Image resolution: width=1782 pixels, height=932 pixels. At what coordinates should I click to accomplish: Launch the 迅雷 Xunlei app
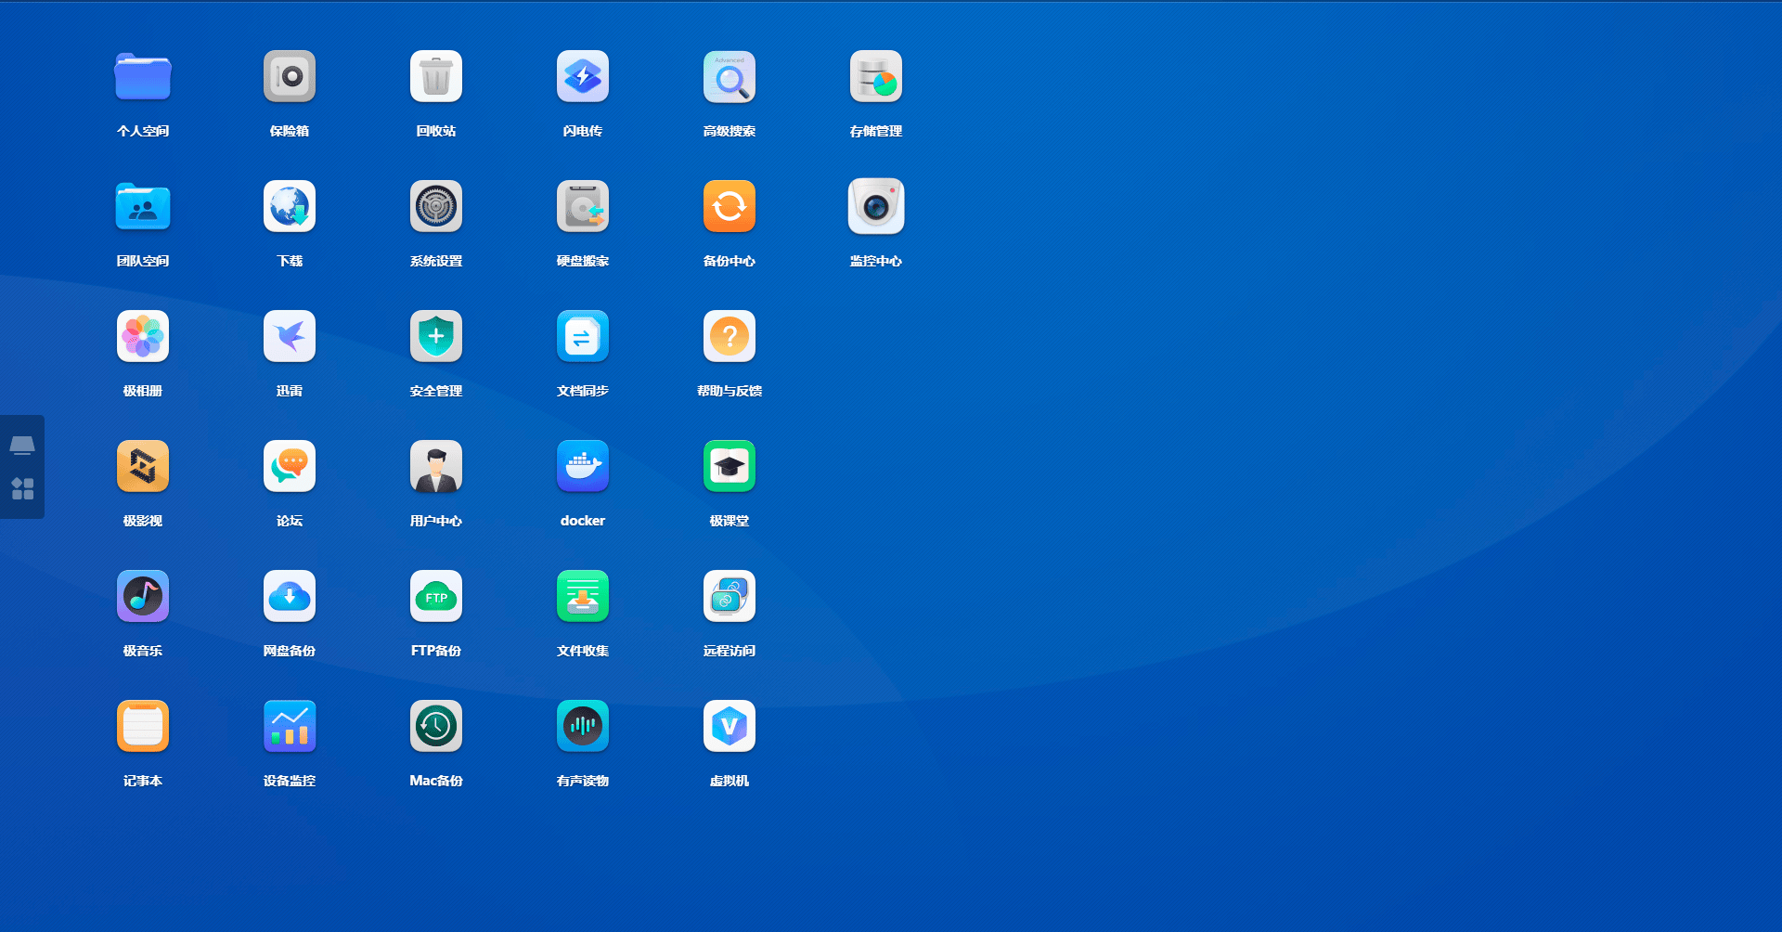coord(290,336)
